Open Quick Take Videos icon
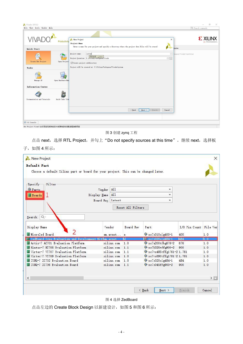The image size is (243, 344). [63, 94]
